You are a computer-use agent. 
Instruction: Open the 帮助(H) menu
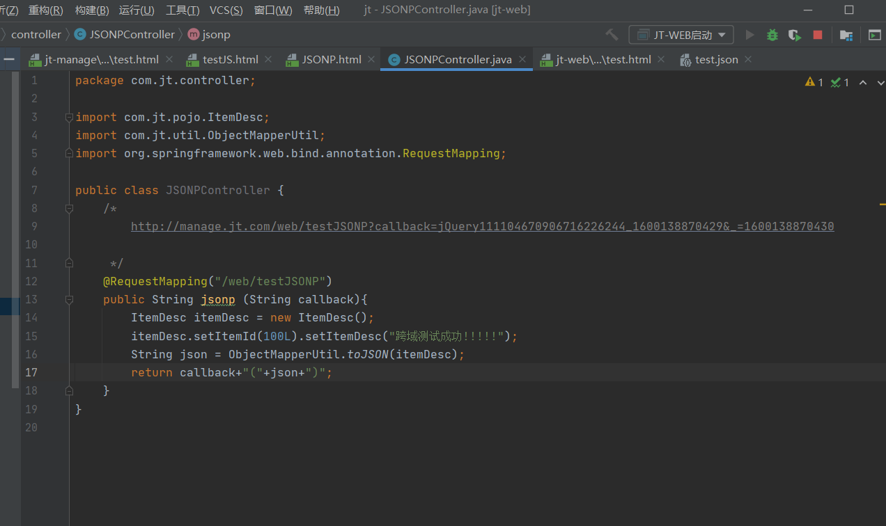(x=322, y=10)
